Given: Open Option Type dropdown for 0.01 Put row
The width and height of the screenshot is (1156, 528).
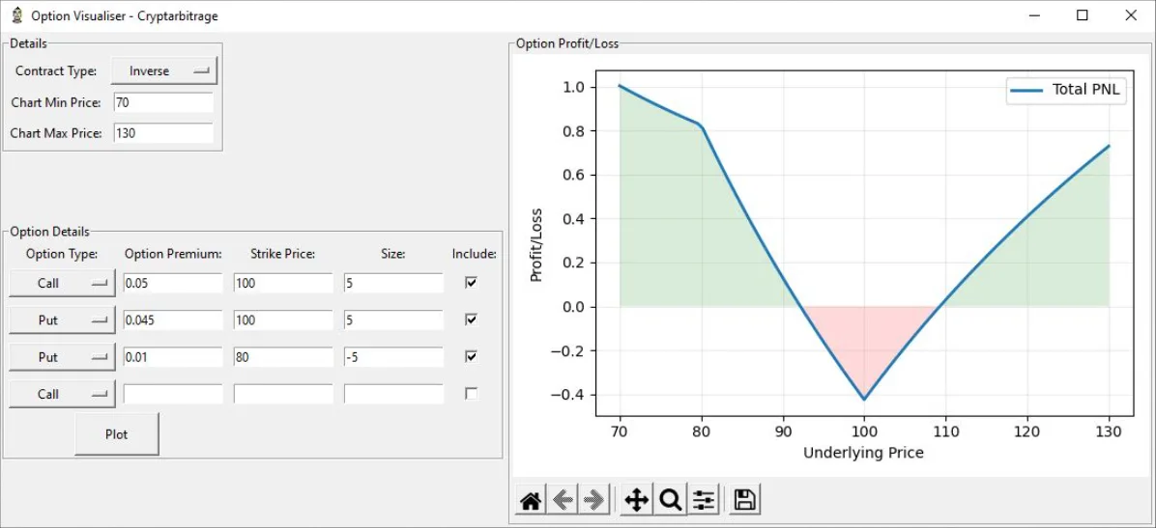Looking at the screenshot, I should coord(62,356).
